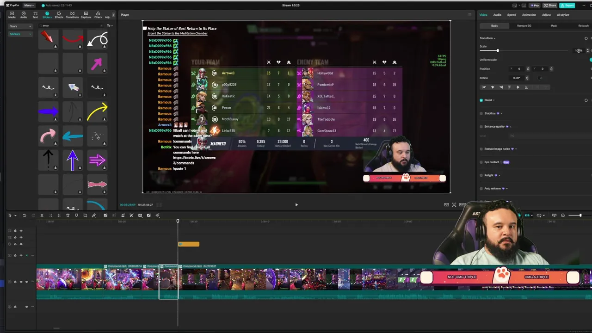Reset the Blend settings
Viewport: 592px width, 333px height.
pos(586,100)
